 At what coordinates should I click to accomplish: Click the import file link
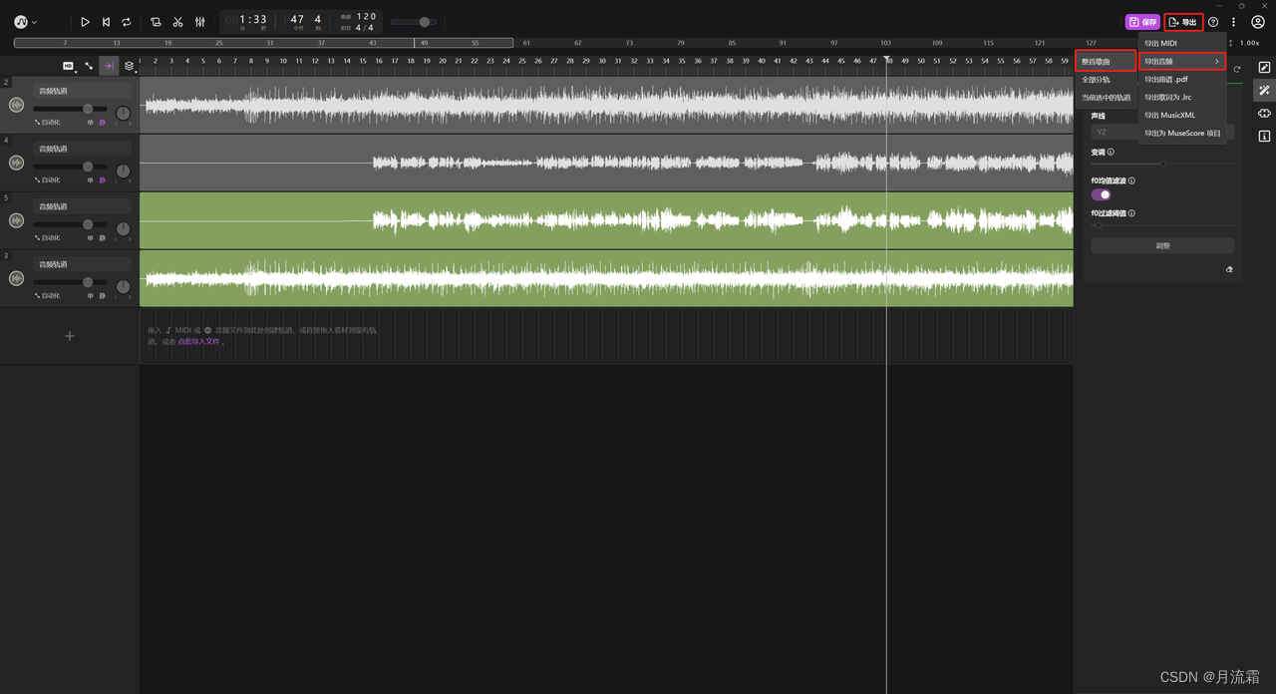point(198,342)
